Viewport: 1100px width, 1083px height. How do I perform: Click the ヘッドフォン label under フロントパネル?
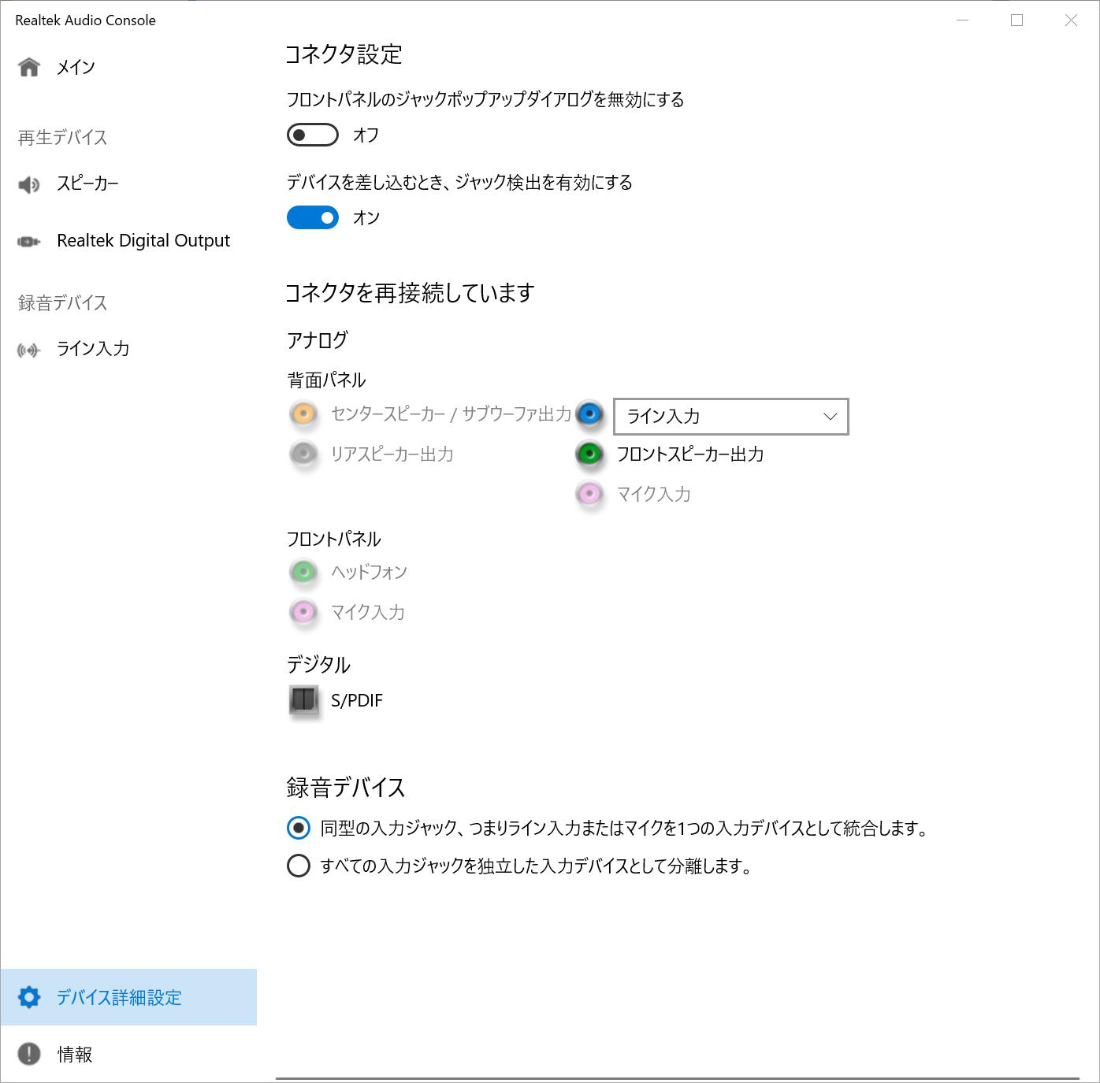point(369,572)
